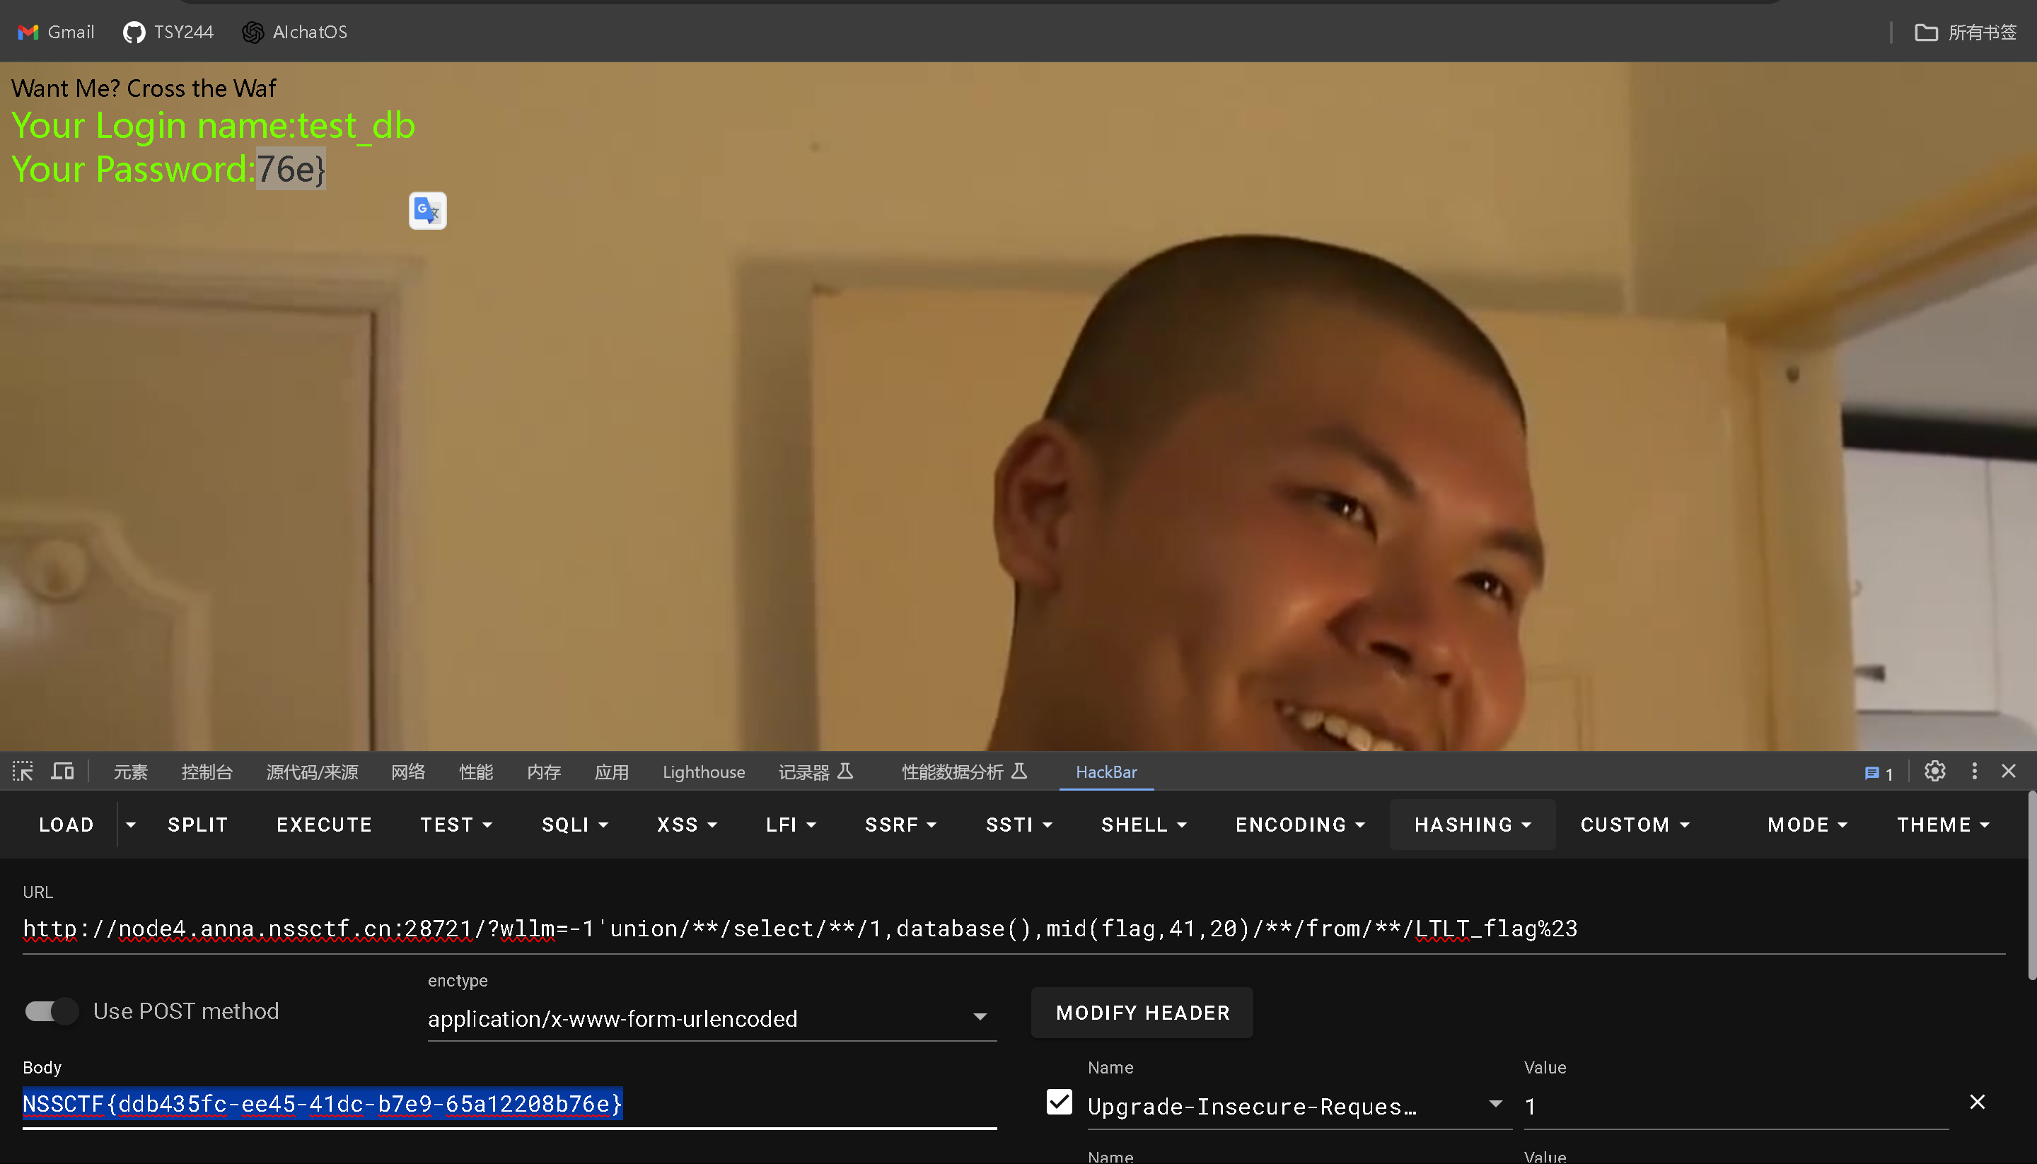Image resolution: width=2037 pixels, height=1164 pixels.
Task: Open DevTools settings gear icon
Action: 1934,772
